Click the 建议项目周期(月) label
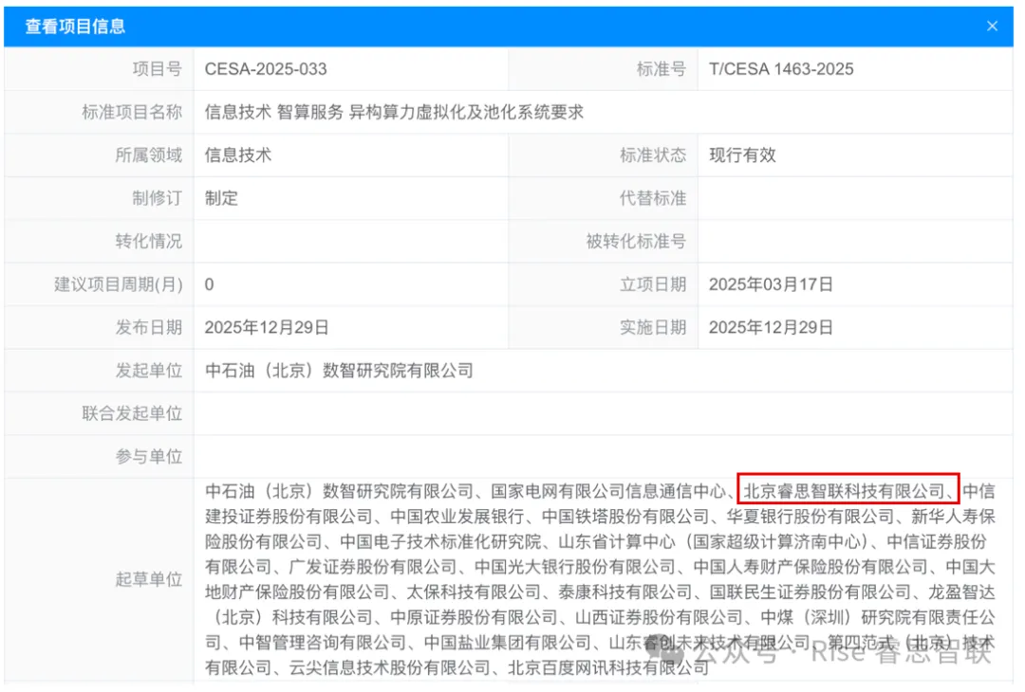Image resolution: width=1025 pixels, height=692 pixels. click(119, 284)
